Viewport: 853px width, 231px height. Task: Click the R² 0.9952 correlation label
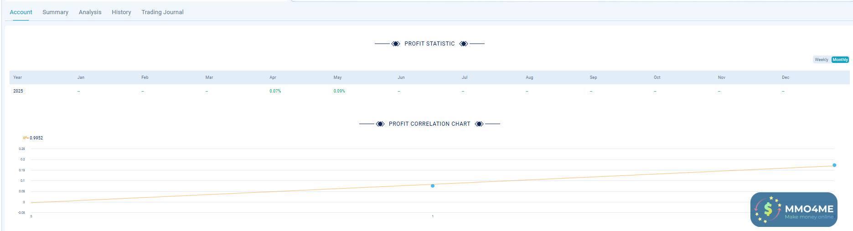pyautogui.click(x=33, y=138)
